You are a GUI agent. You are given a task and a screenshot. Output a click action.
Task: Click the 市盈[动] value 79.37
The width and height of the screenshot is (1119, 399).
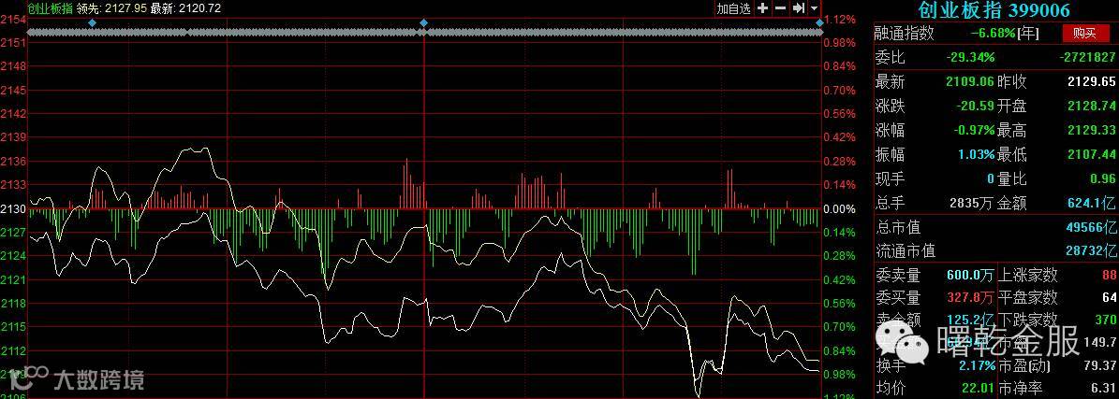[1098, 365]
